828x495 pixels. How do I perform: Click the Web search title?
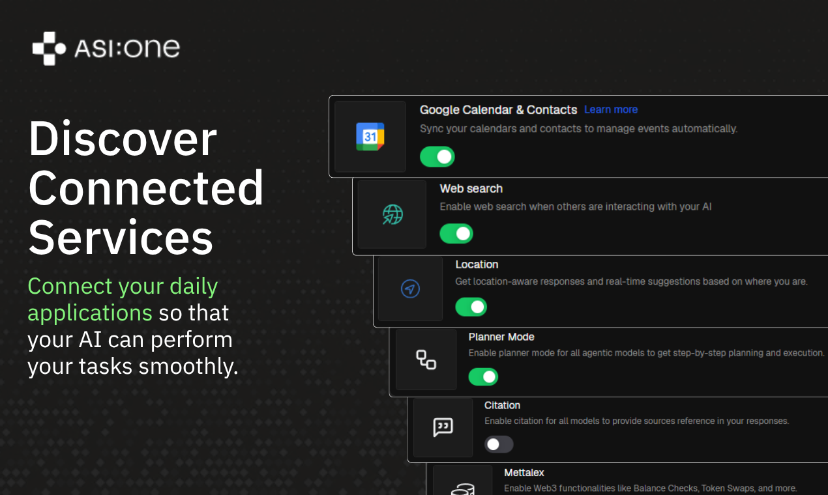(471, 188)
